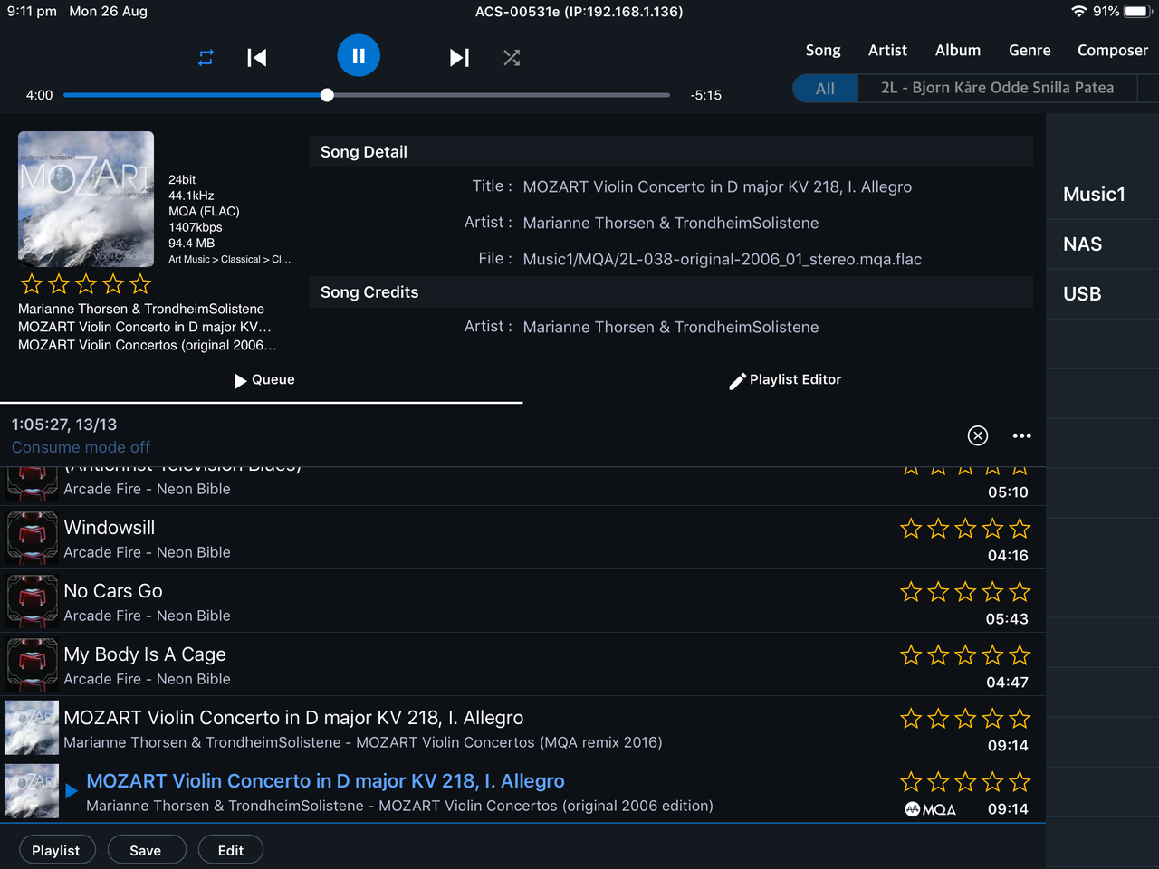Rate original 2006 edition row three stars
The image size is (1159, 869).
click(x=965, y=782)
